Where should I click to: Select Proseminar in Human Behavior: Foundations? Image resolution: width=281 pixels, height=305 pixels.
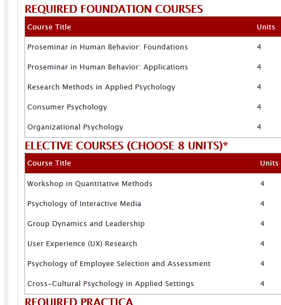[x=107, y=47]
